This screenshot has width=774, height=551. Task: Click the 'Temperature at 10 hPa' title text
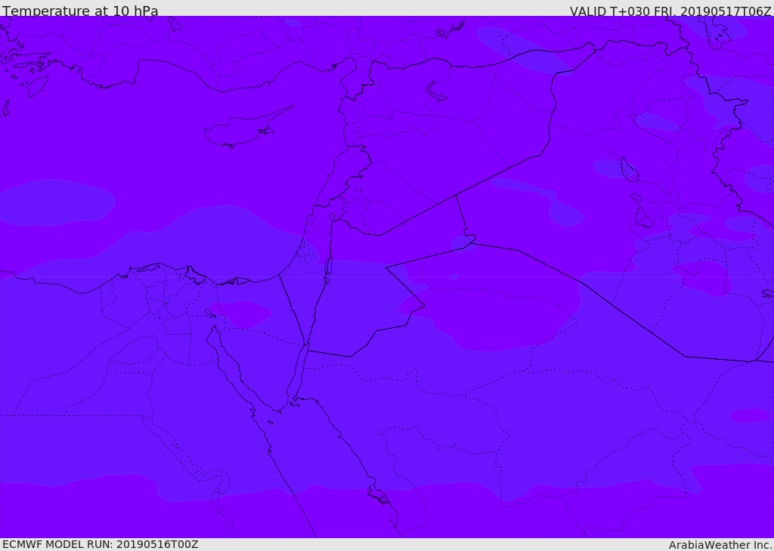pos(80,11)
